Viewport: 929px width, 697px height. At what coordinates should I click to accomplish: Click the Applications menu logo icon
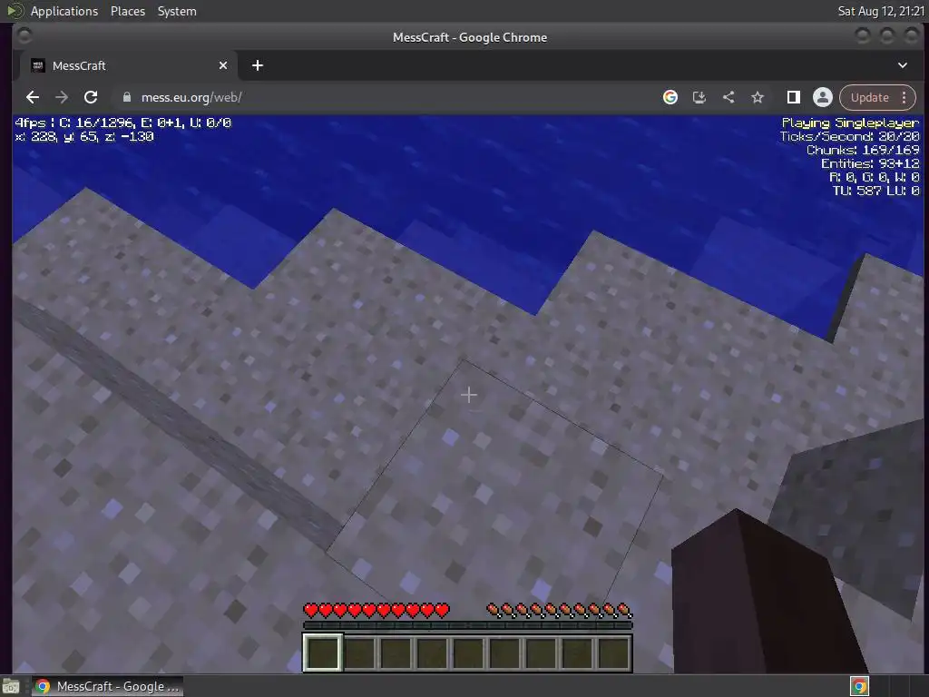15,11
